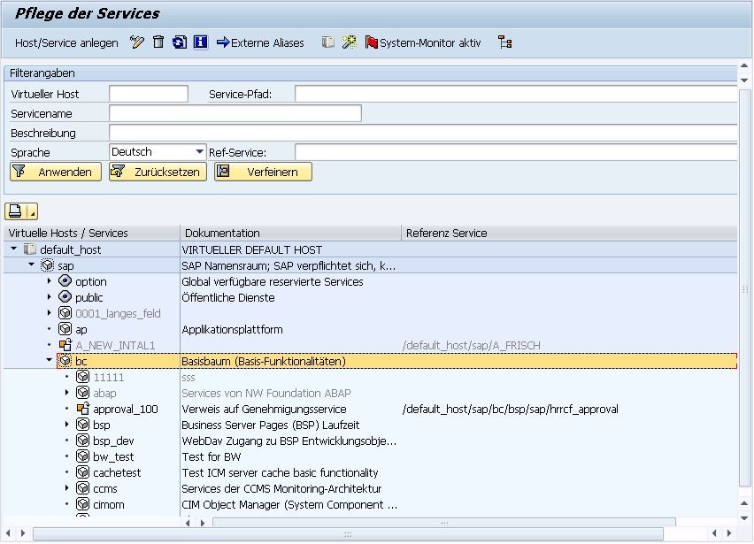The width and height of the screenshot is (754, 544).
Task: Open information with the blue i icon
Action: pyautogui.click(x=201, y=41)
